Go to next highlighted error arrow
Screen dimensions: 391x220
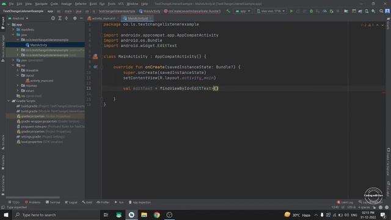(382, 25)
